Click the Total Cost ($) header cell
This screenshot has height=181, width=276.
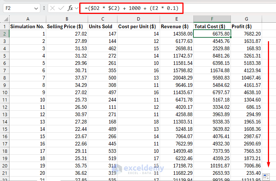(x=212, y=26)
